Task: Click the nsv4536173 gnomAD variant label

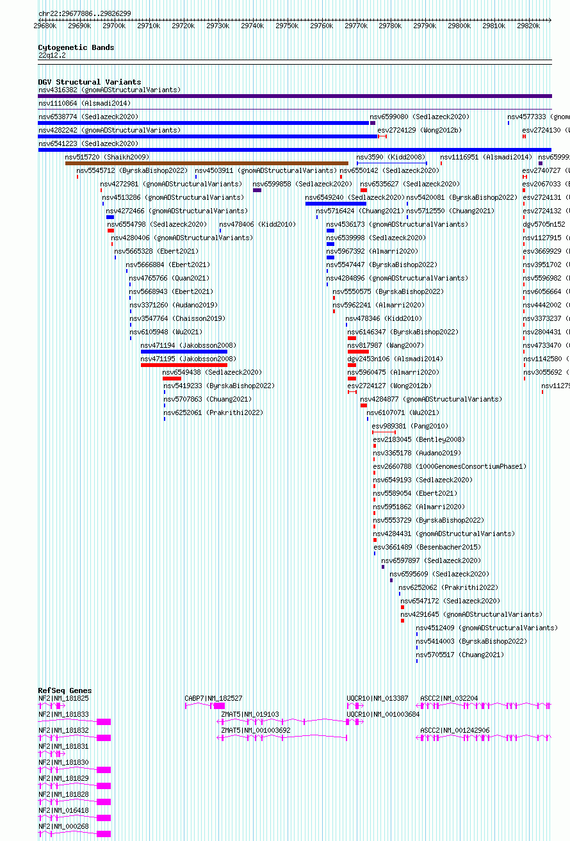Action: [x=397, y=224]
